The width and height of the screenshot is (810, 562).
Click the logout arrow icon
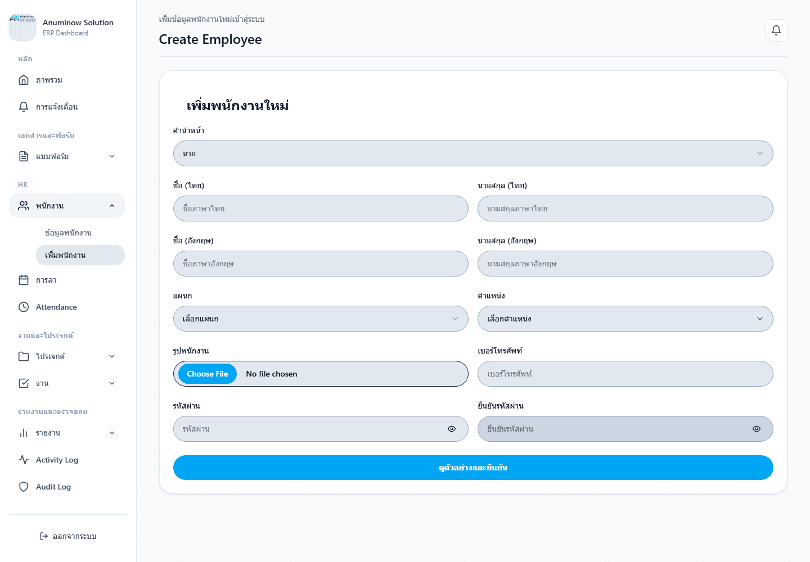pyautogui.click(x=44, y=536)
